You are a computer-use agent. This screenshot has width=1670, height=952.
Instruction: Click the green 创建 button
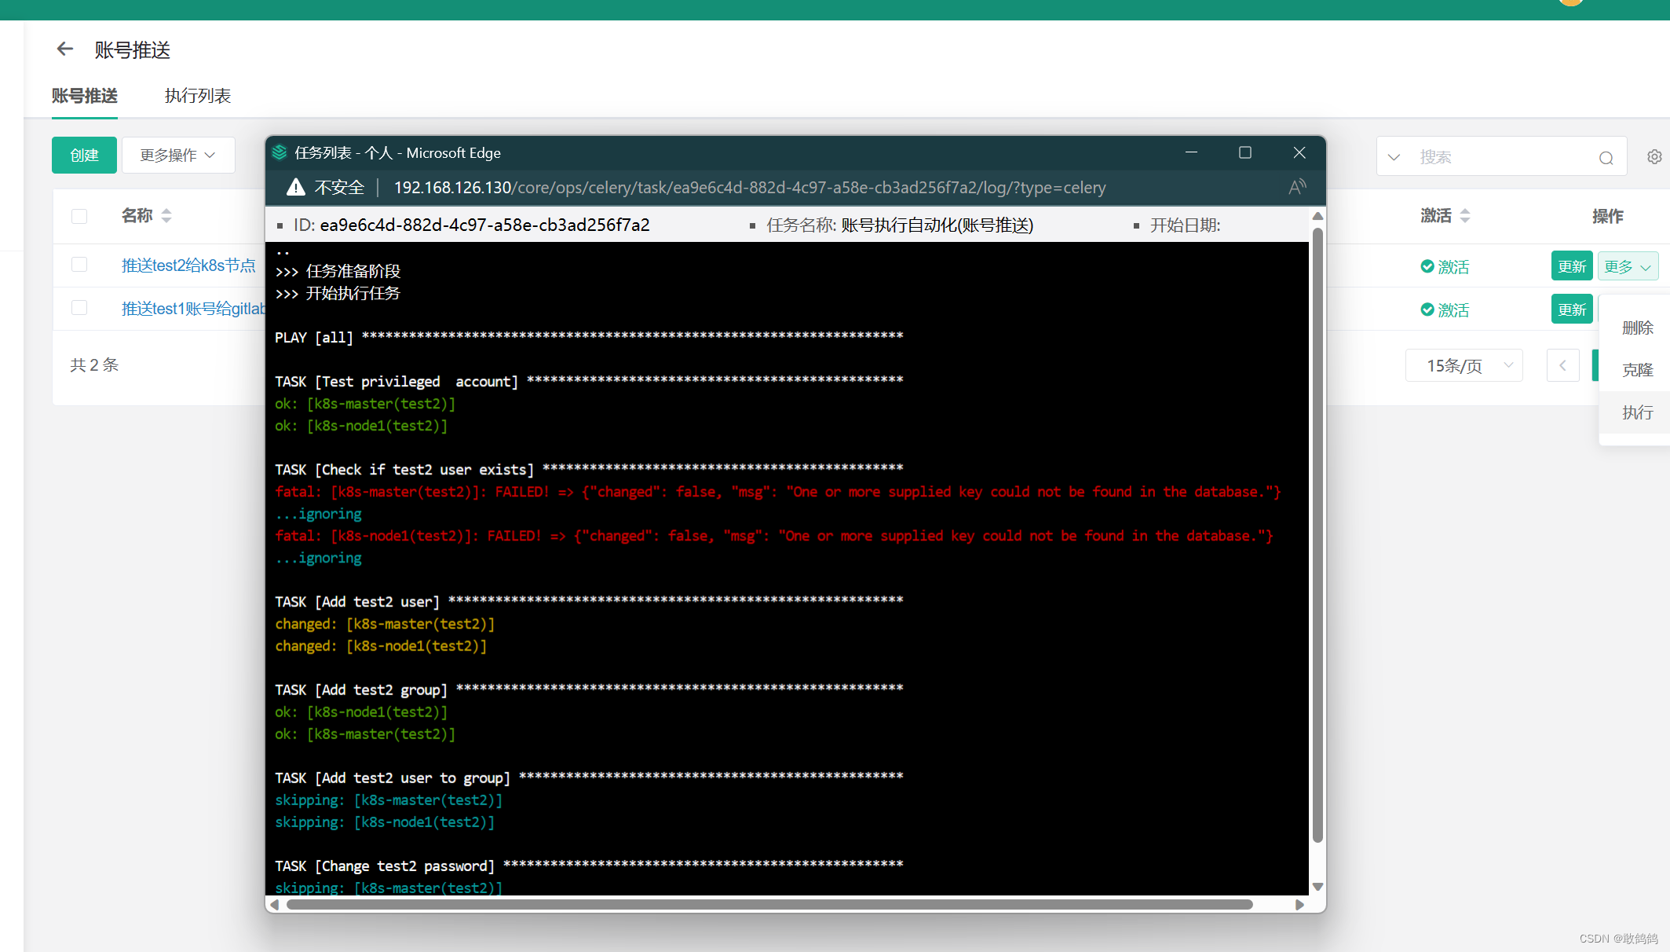pos(84,156)
